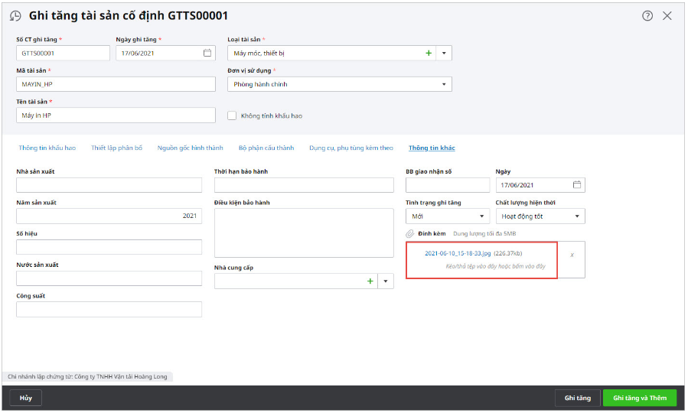Expand Loại tài sản dropdown arrow
Screen dimensions: 688x413
(444, 54)
